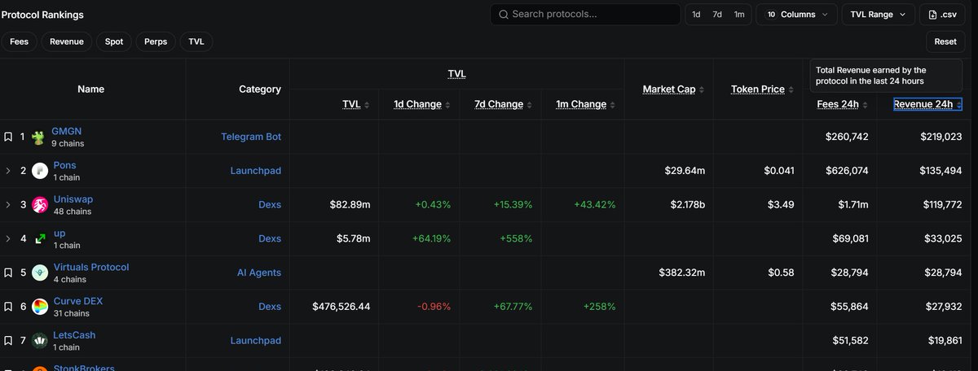Bookmark the Virtuals Protocol row
The image size is (978, 371).
click(x=8, y=273)
